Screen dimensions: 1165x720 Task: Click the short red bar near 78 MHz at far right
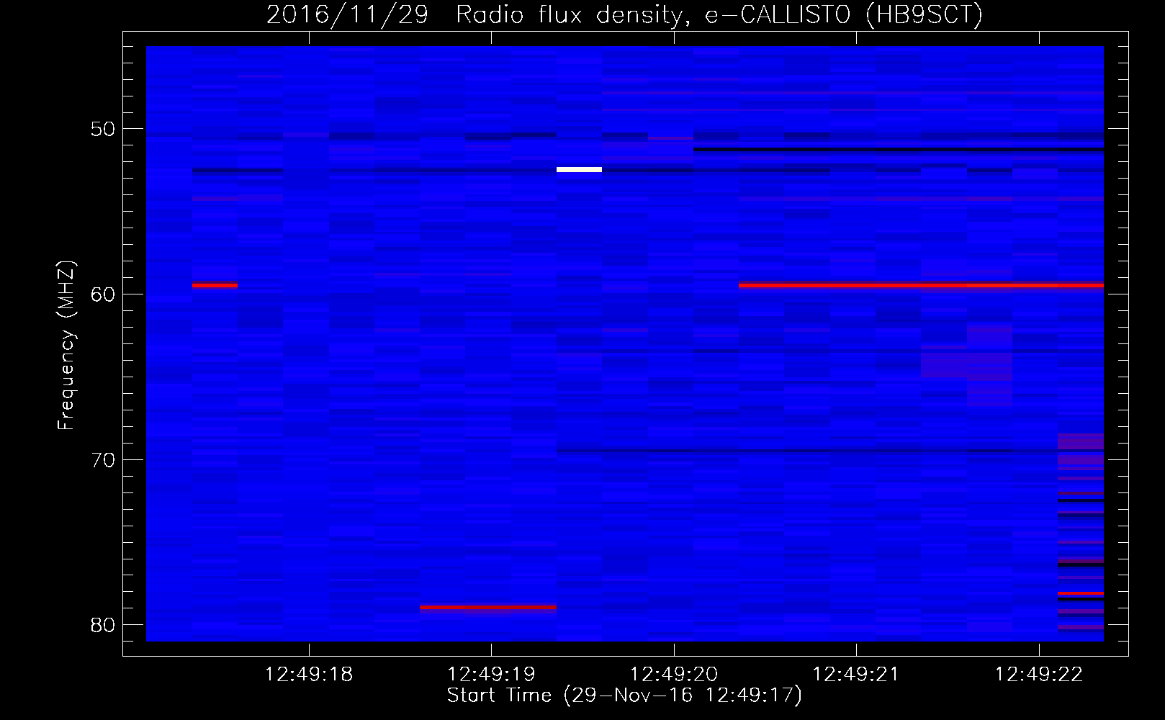[x=1081, y=593]
